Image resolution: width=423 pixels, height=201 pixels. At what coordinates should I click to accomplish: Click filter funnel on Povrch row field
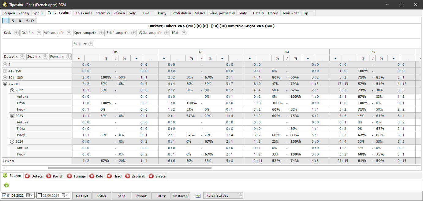(68, 57)
